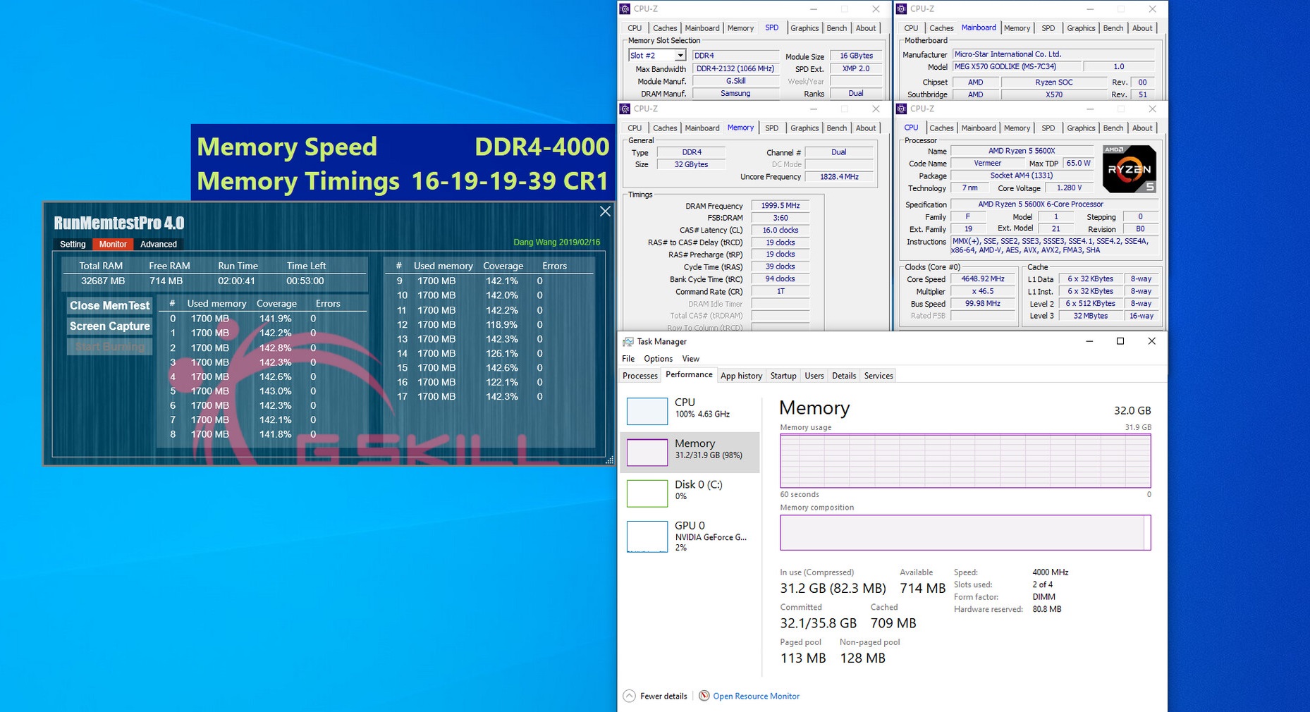Switch to Startup tab in Task Manager
1310x712 pixels.
point(783,376)
